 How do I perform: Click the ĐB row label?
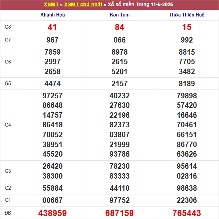[x=8, y=213]
